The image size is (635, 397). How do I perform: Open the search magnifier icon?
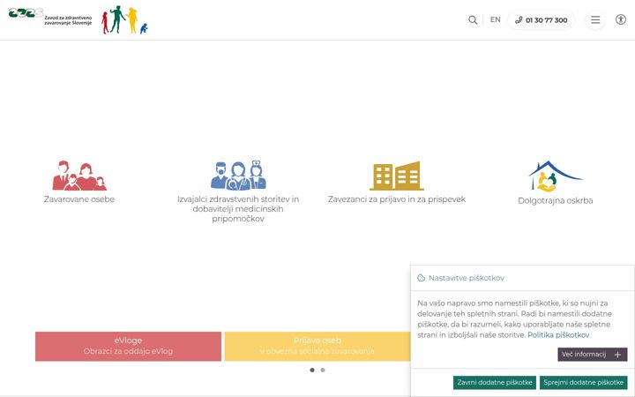tap(473, 19)
